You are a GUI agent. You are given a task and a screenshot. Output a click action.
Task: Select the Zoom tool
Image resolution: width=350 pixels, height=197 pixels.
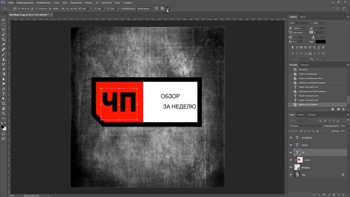tap(3, 113)
